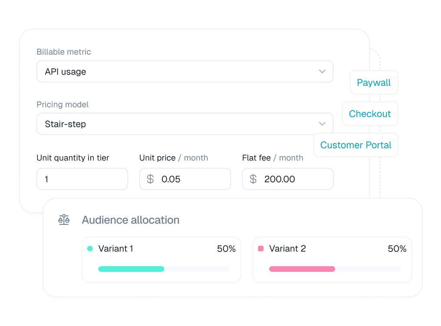Screen dimensions: 441x326
Task: Click the Audience allocation heading
Action: click(x=131, y=220)
